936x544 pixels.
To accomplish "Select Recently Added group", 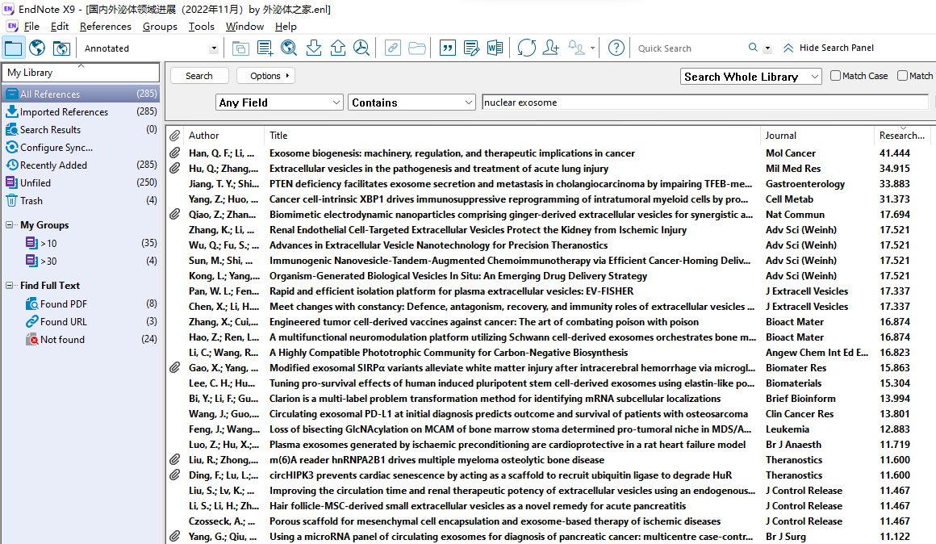I will click(x=81, y=165).
